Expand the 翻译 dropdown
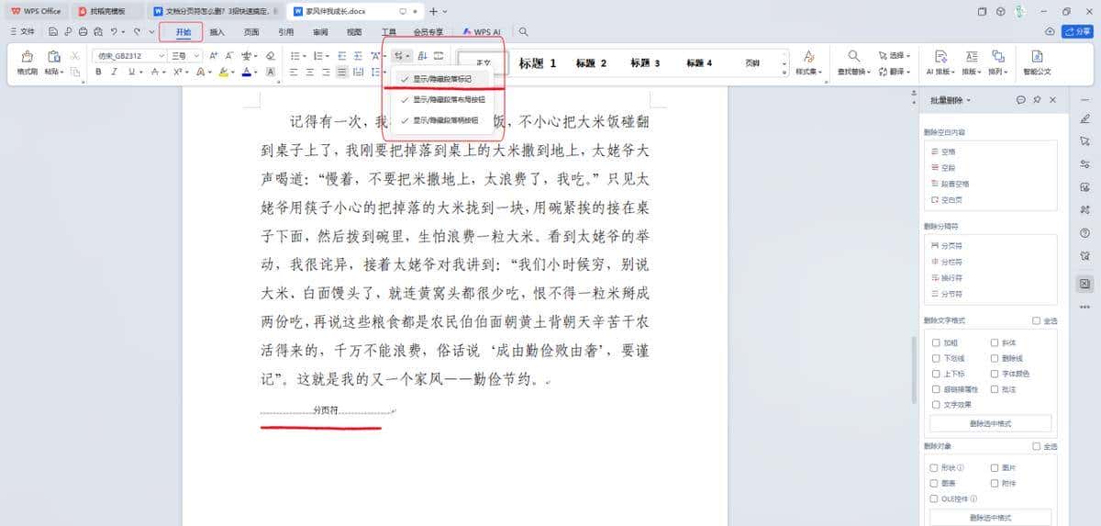 [909, 72]
